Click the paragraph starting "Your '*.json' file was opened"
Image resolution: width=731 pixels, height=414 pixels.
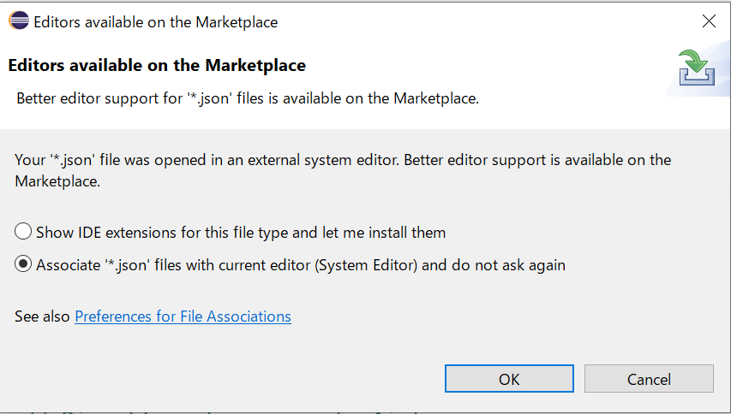pyautogui.click(x=343, y=170)
